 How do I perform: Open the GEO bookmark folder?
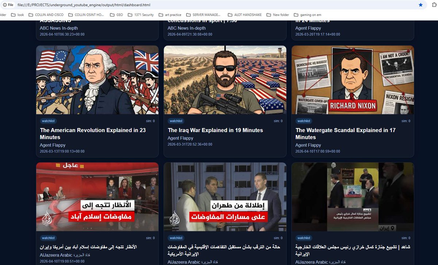[x=116, y=15]
